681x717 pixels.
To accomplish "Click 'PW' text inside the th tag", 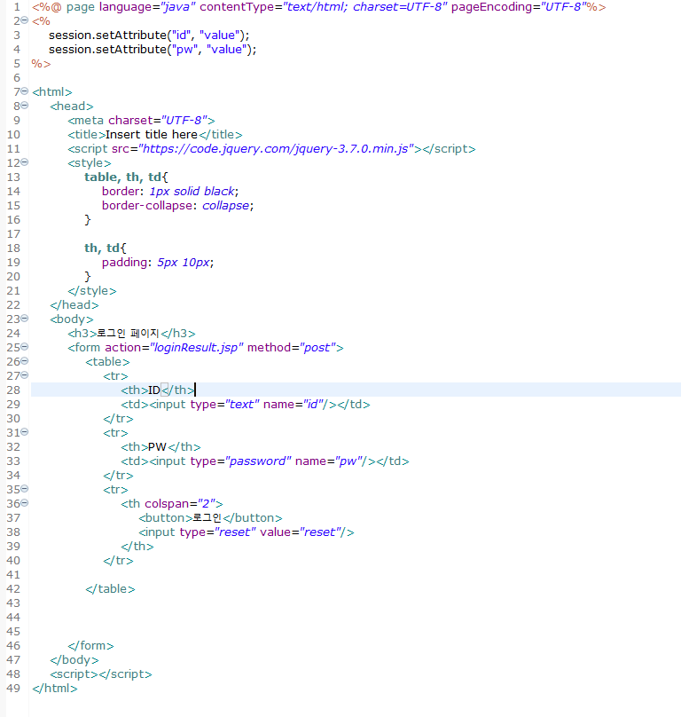I will tap(157, 446).
